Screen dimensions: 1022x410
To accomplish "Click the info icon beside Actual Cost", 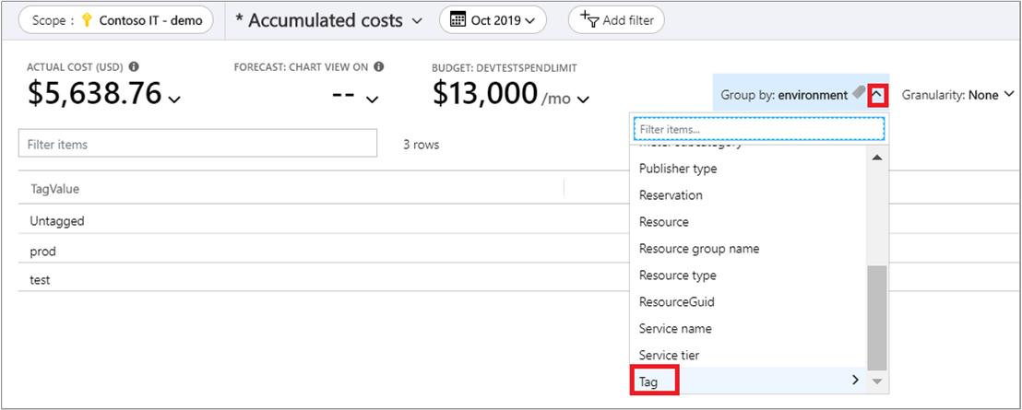I will pyautogui.click(x=135, y=67).
